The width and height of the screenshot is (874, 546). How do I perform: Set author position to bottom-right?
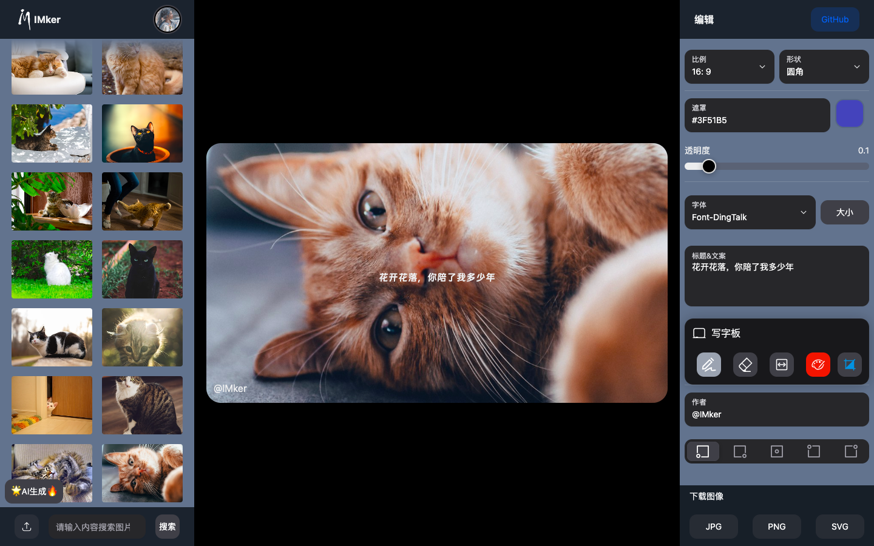[740, 451]
